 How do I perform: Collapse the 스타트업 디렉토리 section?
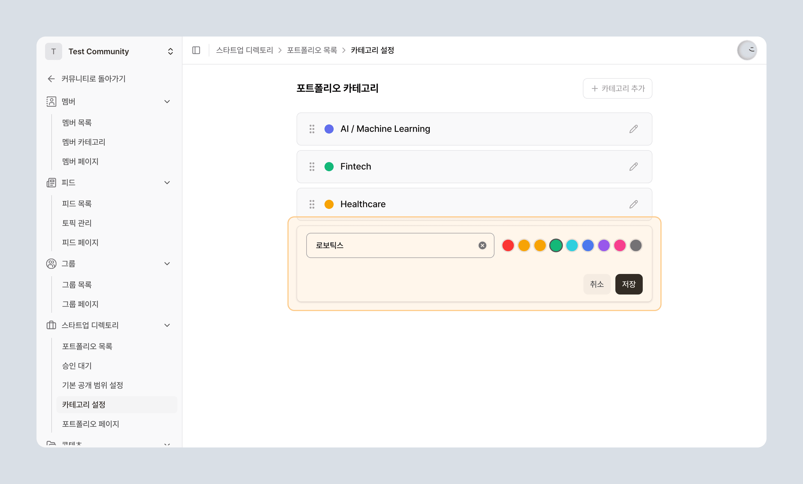167,325
